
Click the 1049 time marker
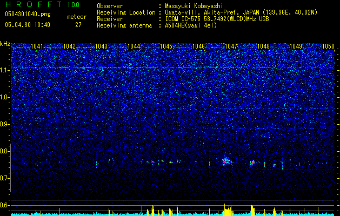pos(296,46)
